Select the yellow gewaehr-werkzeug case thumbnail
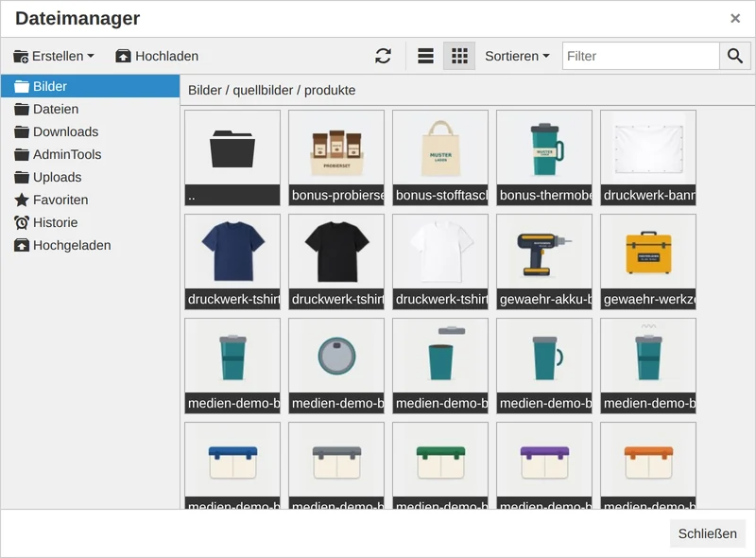 648,262
